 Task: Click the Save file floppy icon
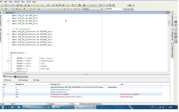click(10, 5)
